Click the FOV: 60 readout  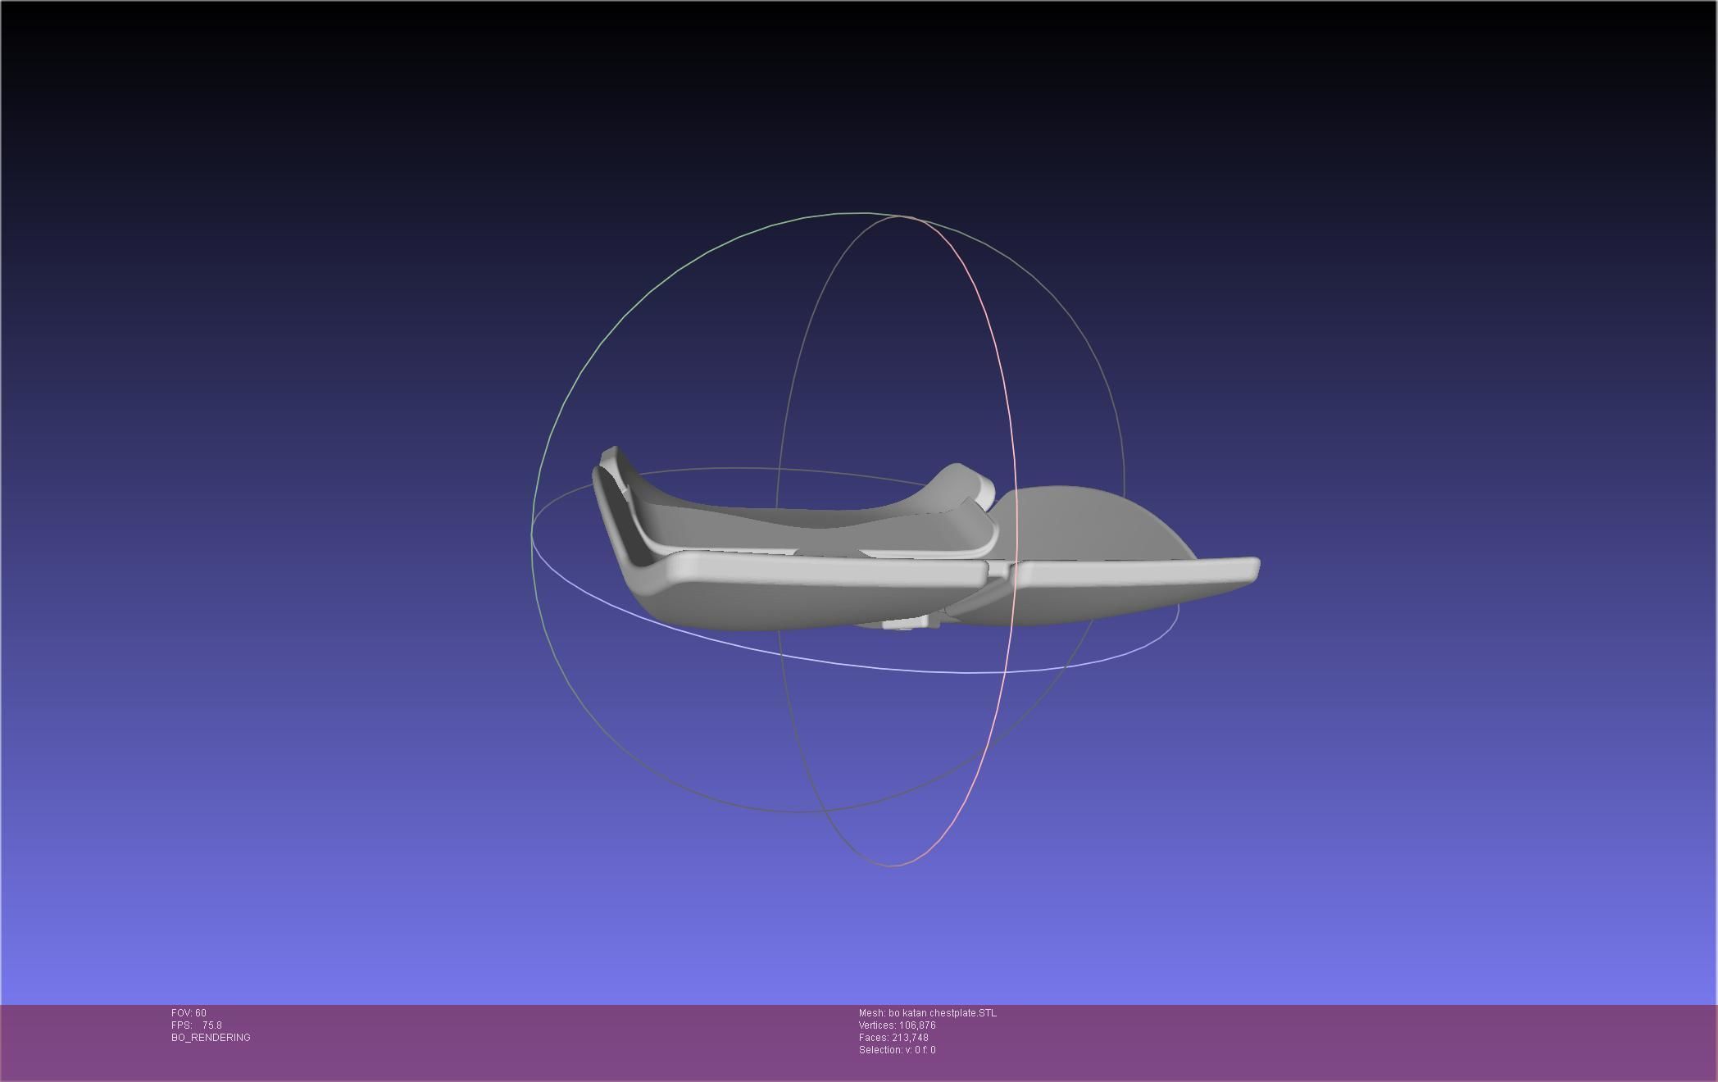(x=189, y=1013)
